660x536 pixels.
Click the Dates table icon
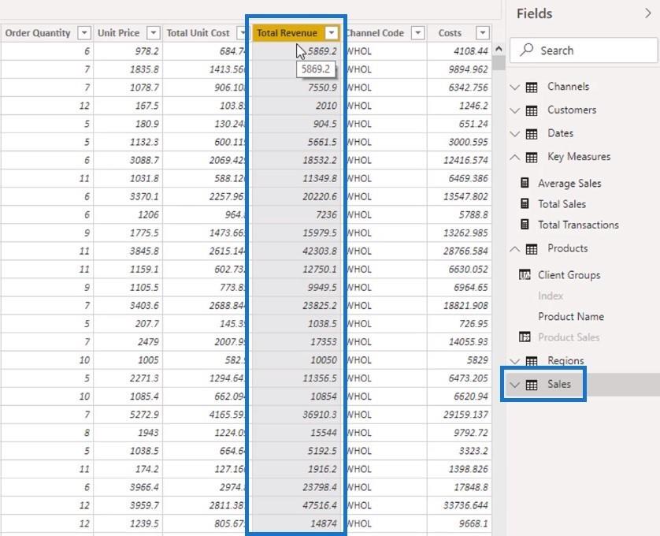(532, 134)
